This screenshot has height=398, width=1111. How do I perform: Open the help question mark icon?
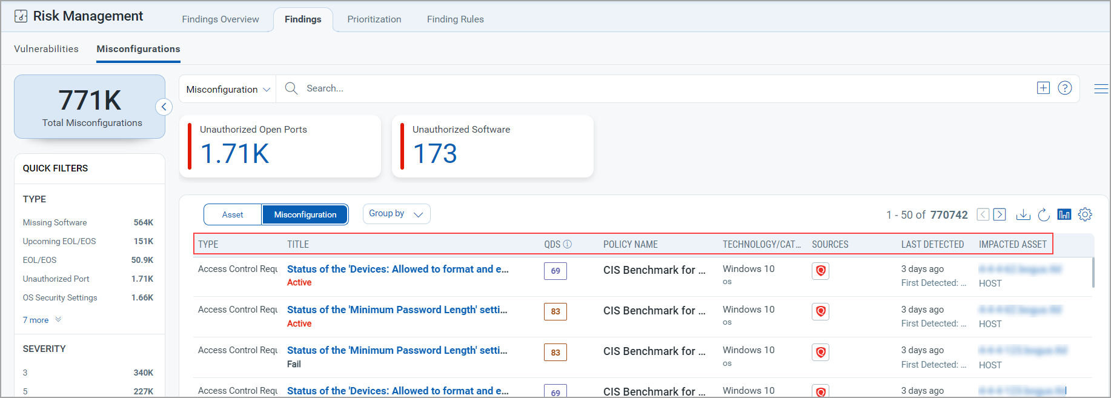(x=1065, y=88)
